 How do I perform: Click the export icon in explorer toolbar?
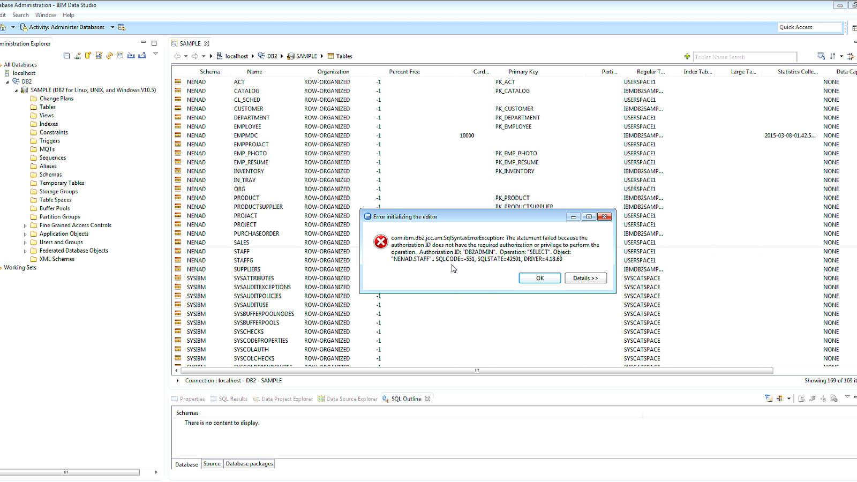142,56
